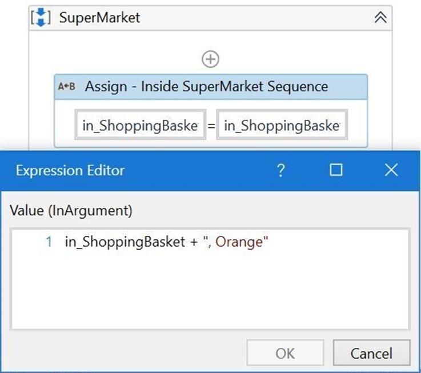Click inside the expression text area
This screenshot has height=373, width=421.
pyautogui.click(x=210, y=279)
